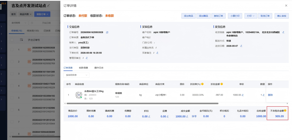Click the 添加商品 button
Viewport: 292px width, 140px height.
click(x=188, y=16)
